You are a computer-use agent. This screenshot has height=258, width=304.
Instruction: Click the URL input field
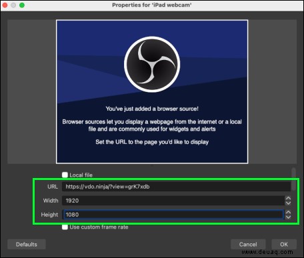pyautogui.click(x=176, y=187)
